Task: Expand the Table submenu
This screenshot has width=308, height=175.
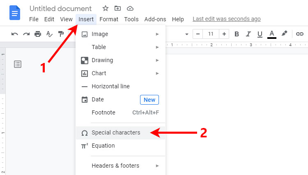Action: click(120, 47)
